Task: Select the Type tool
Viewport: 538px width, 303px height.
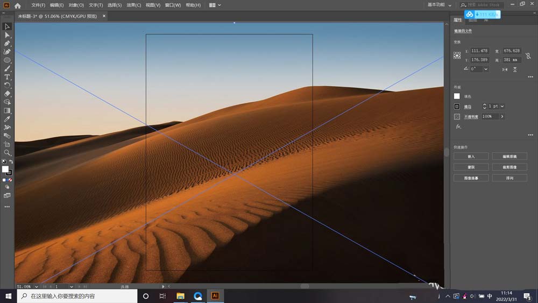Action: 8,77
